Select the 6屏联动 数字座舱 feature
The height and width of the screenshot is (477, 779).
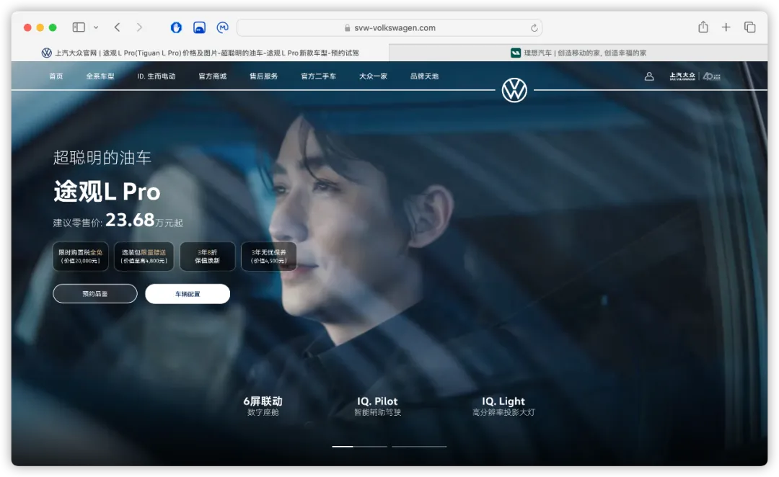click(263, 406)
